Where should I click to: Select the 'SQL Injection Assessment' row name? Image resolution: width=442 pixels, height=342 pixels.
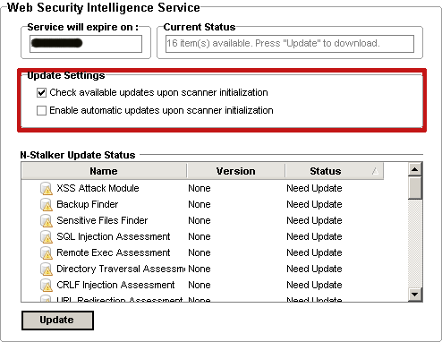[x=114, y=236]
